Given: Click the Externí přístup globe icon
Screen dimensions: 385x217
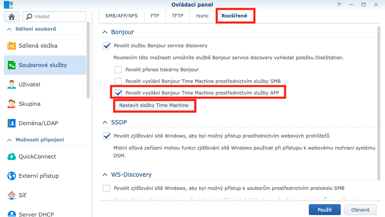Looking at the screenshot, I should coord(12,176).
